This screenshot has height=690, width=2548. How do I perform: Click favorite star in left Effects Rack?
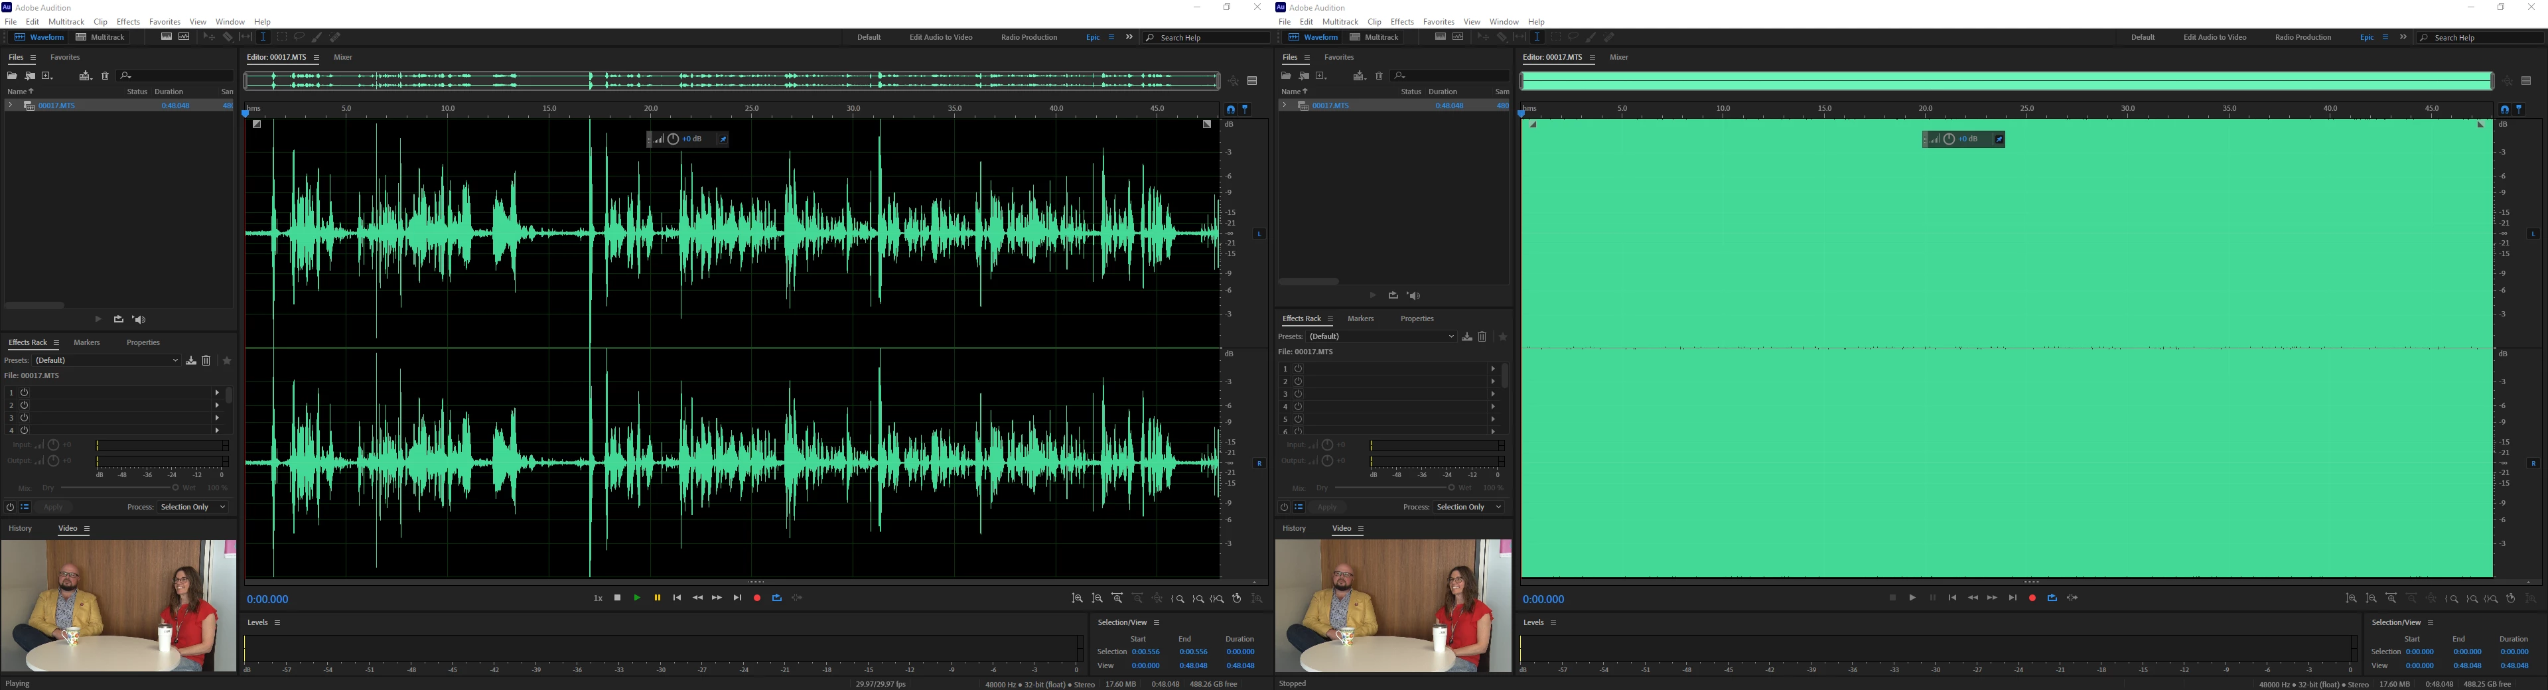pyautogui.click(x=226, y=361)
